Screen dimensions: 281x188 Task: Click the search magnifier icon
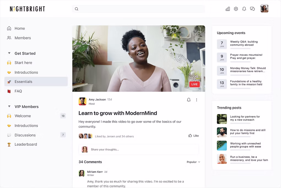[77, 9]
